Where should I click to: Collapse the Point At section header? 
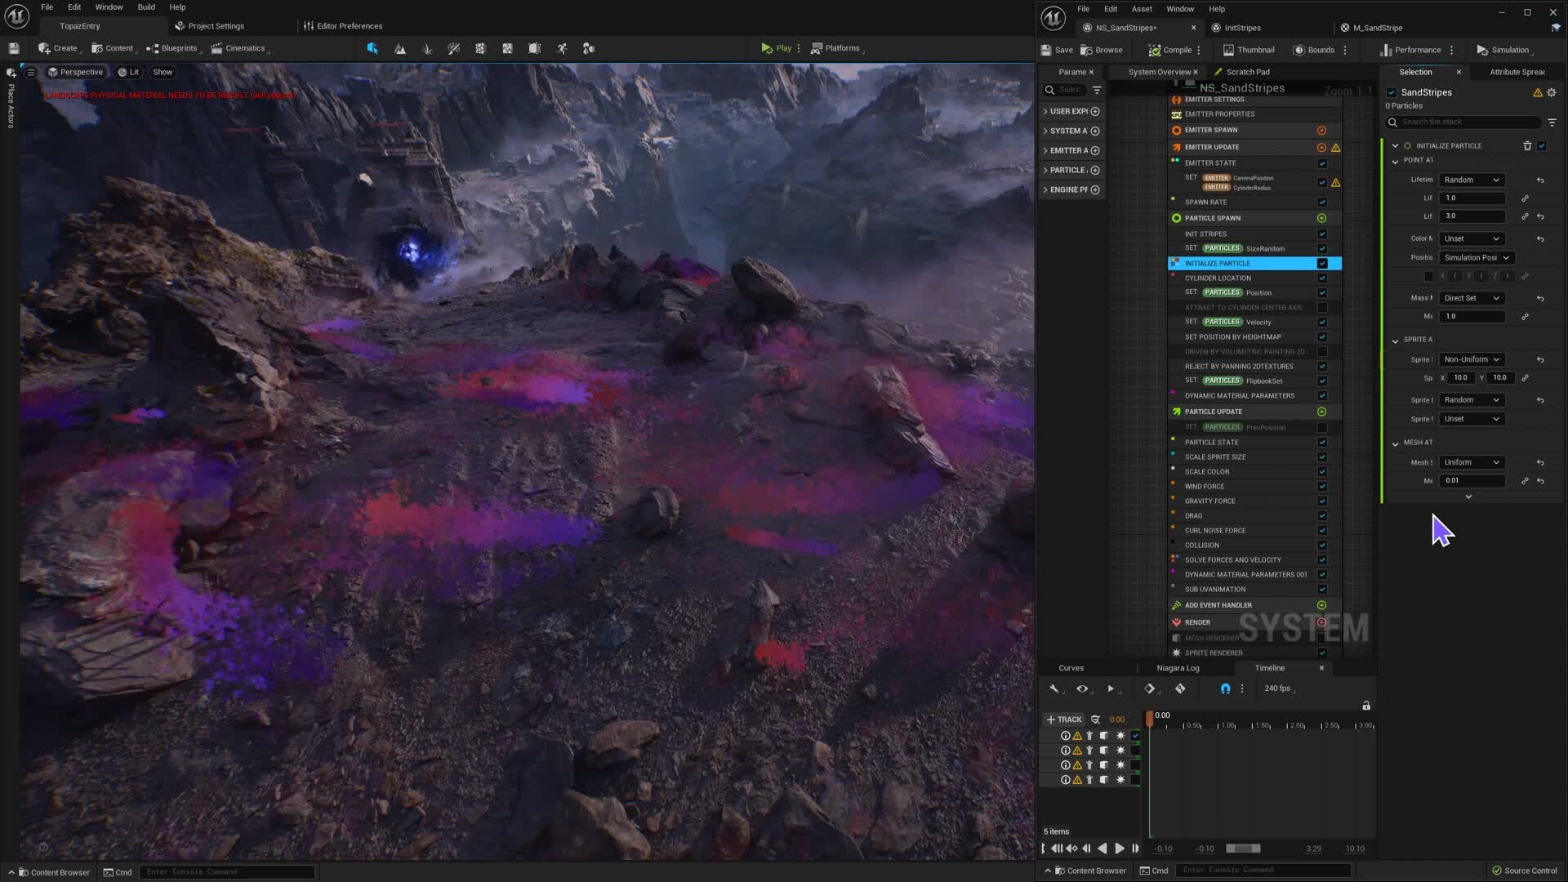point(1396,160)
